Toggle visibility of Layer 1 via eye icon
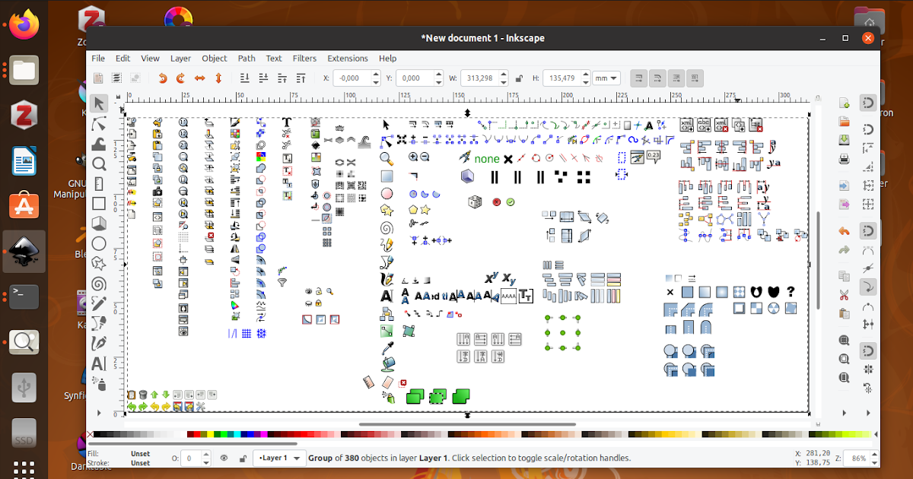 (223, 458)
